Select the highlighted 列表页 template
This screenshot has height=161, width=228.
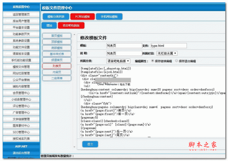click(57, 66)
